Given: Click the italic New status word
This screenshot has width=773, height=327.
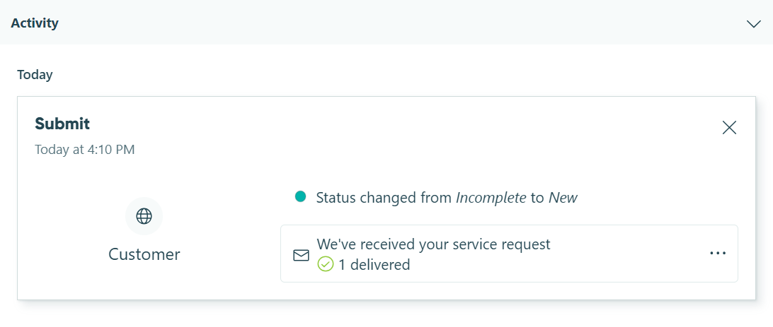Looking at the screenshot, I should pos(563,198).
